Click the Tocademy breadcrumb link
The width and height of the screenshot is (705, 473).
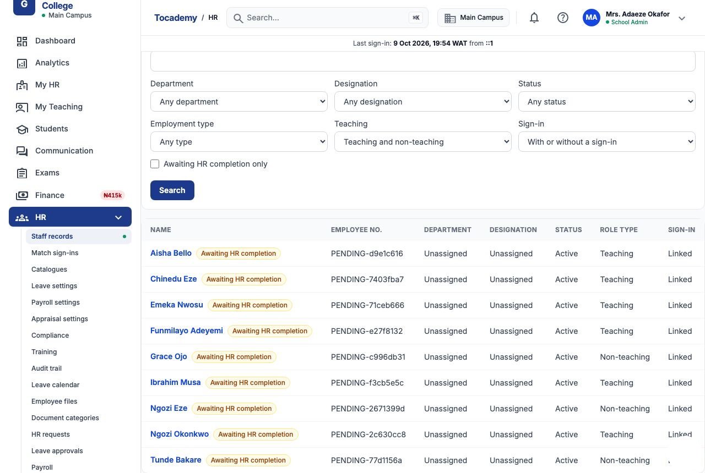tap(176, 18)
